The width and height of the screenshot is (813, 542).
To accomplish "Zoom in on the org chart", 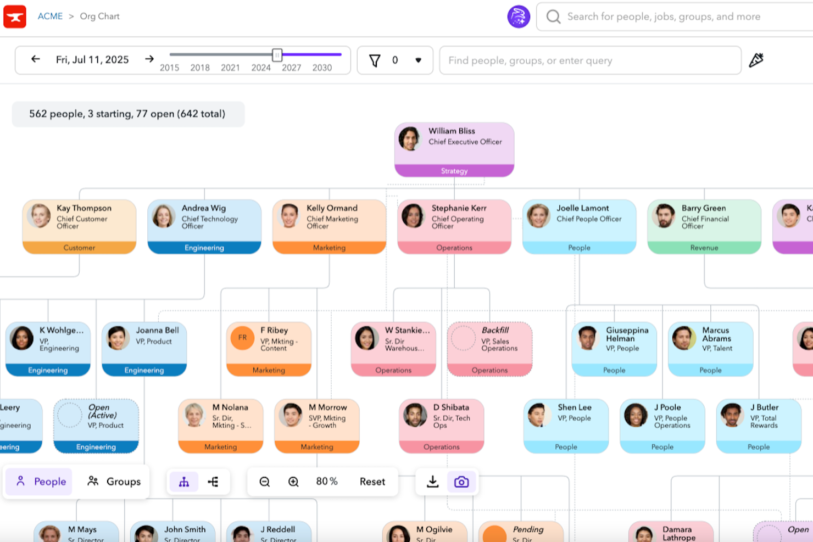I will pos(293,482).
